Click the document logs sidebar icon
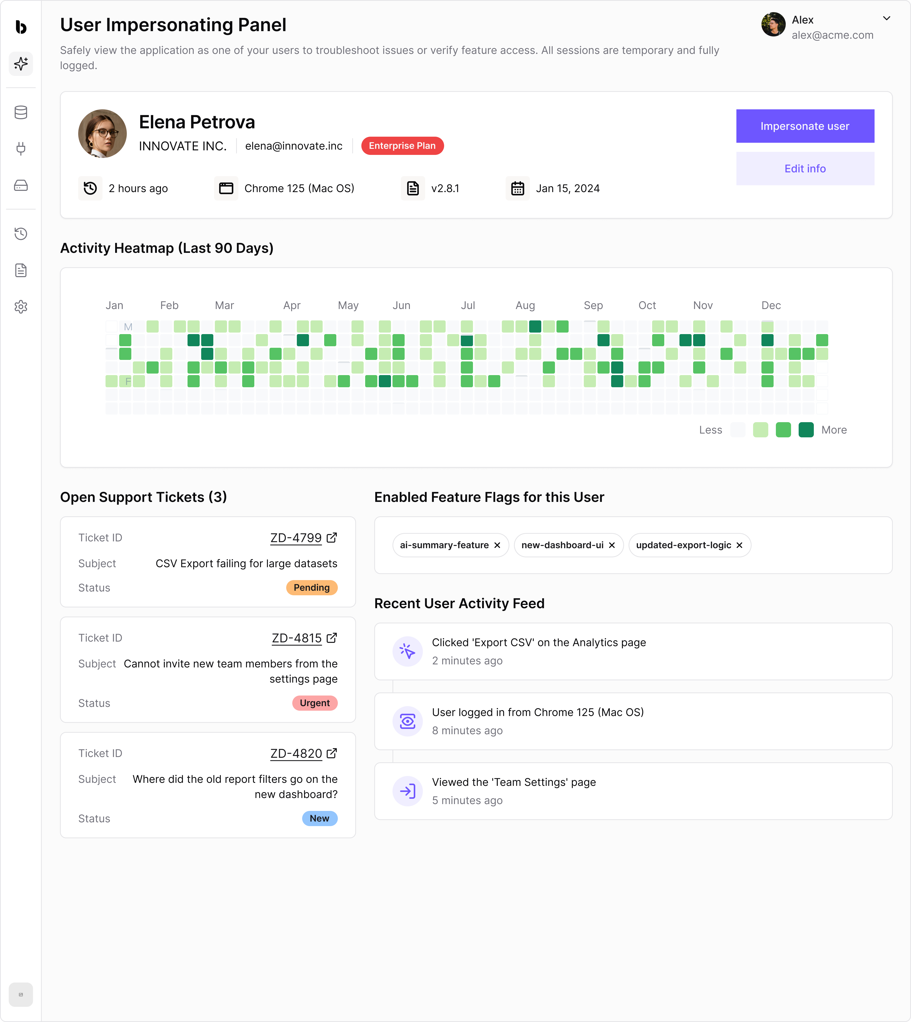This screenshot has height=1022, width=911. tap(21, 270)
